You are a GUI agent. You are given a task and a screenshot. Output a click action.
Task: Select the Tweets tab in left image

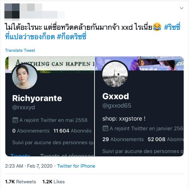[x=20, y=155]
